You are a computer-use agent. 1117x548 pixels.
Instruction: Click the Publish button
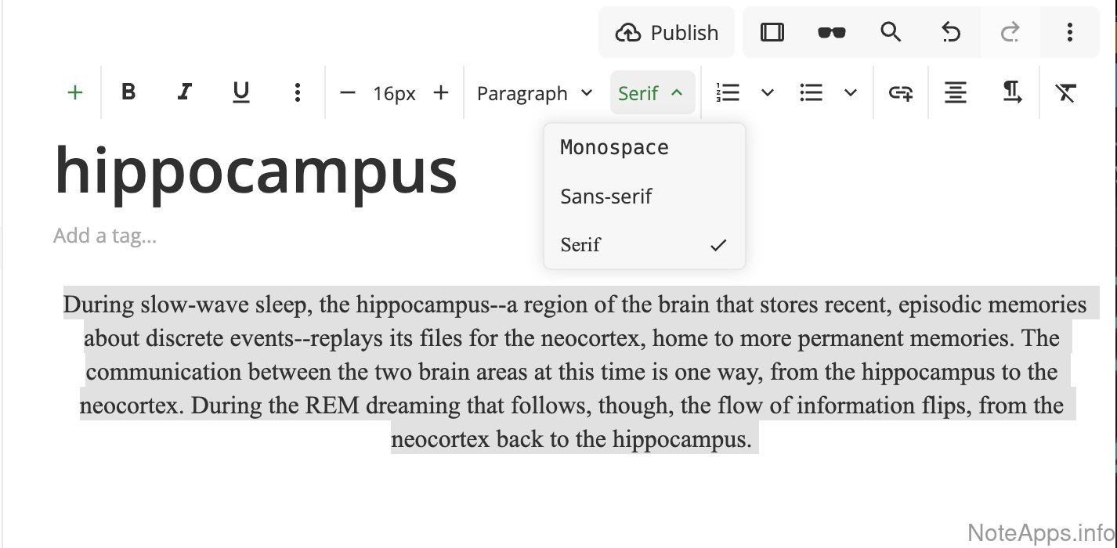pos(667,33)
